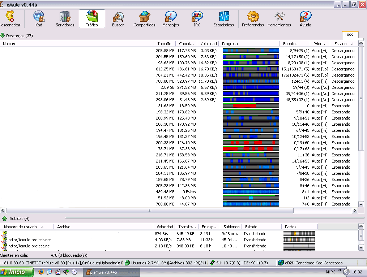This screenshot has height=277, width=367.
Task: Click the eMule v0.44b taskbar button
Action: 111,272
